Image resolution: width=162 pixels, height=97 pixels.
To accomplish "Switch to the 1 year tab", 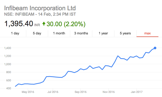I will pos(103,33).
